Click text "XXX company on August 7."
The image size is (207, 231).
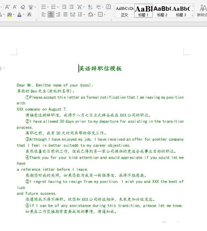click(x=42, y=109)
